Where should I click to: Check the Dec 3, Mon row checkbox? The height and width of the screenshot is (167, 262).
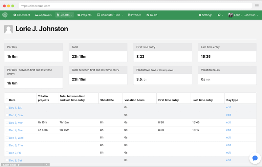coord(7,122)
